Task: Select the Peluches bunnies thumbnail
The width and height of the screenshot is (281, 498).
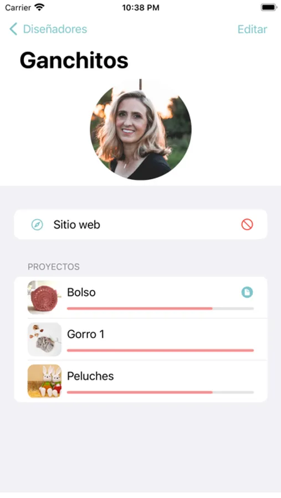Action: (x=44, y=381)
